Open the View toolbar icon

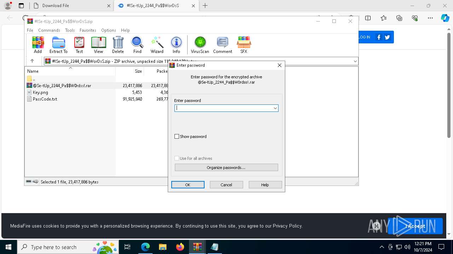coord(98,45)
